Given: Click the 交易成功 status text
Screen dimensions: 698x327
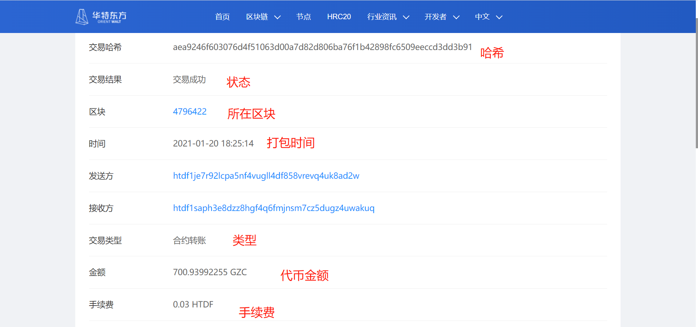Looking at the screenshot, I should [189, 79].
